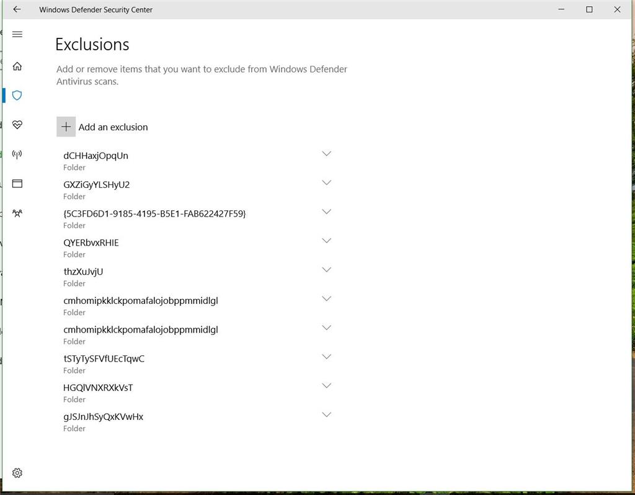
Task: Expand the dCHHaxjOpqUn exclusion entry
Action: 327,154
